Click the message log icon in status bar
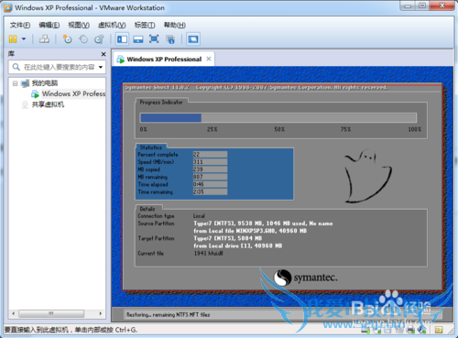Viewport: 458px width, 338px height. coord(439,330)
